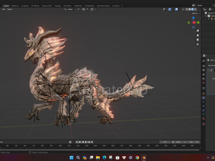Viewport: 215px width, 161px height.
Task: Open the pivot point dropdown
Action: tap(79, 9)
